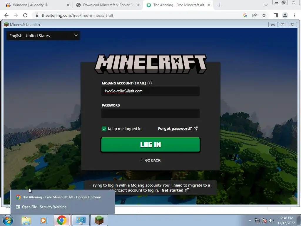
Task: Go back in Chrome browser
Action: click(6, 15)
